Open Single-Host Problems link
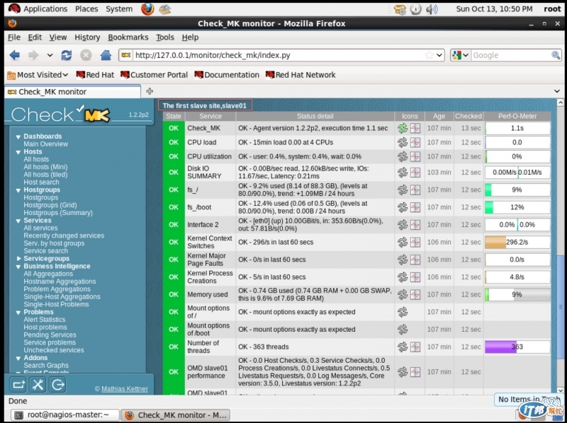The width and height of the screenshot is (567, 423). [x=56, y=304]
